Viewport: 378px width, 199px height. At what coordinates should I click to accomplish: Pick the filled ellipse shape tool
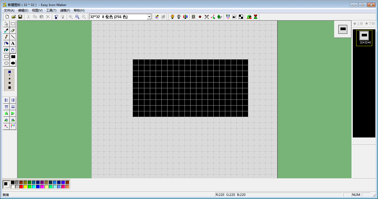(13, 63)
